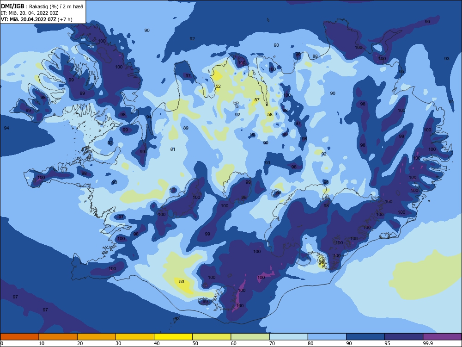Image resolution: width=462 pixels, height=347 pixels.
Task: Choose the medium blue 90–95 legend swatch
Action: 365,337
